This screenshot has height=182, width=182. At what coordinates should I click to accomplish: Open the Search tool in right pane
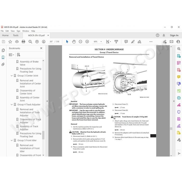[x=179, y=49]
